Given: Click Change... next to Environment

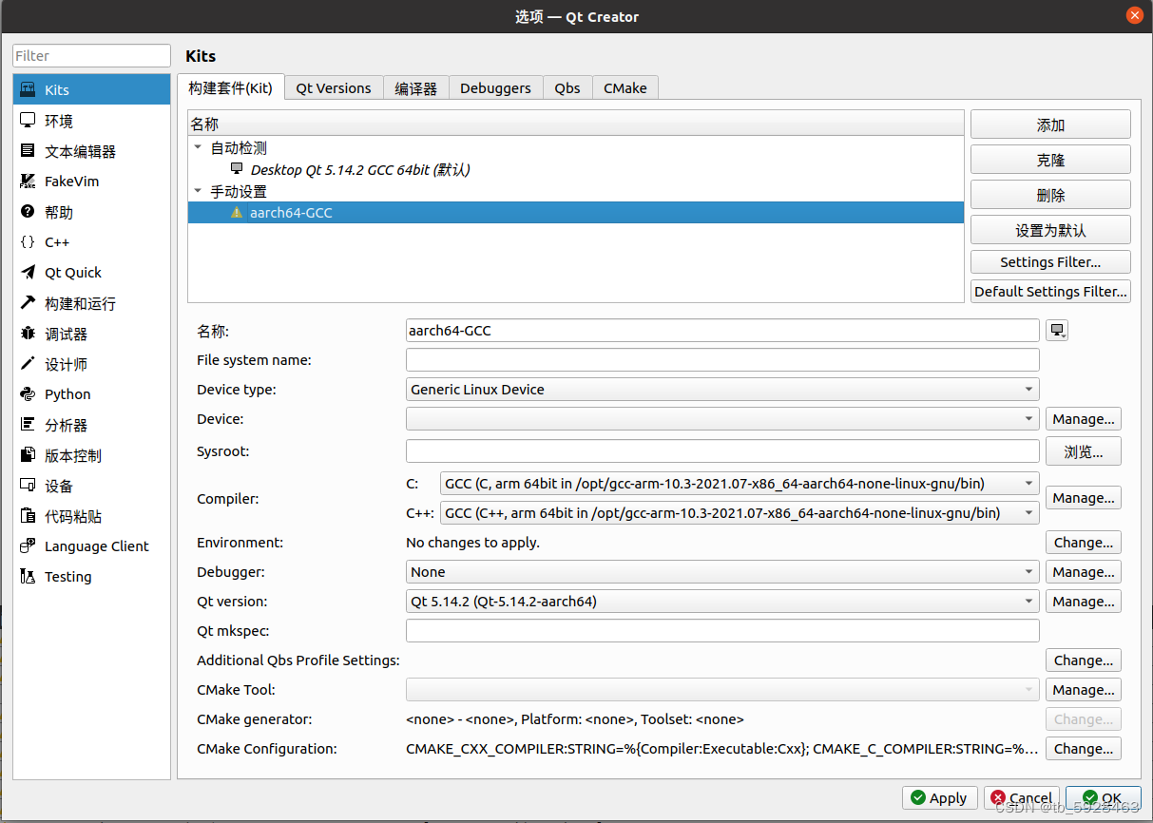Looking at the screenshot, I should tap(1084, 543).
